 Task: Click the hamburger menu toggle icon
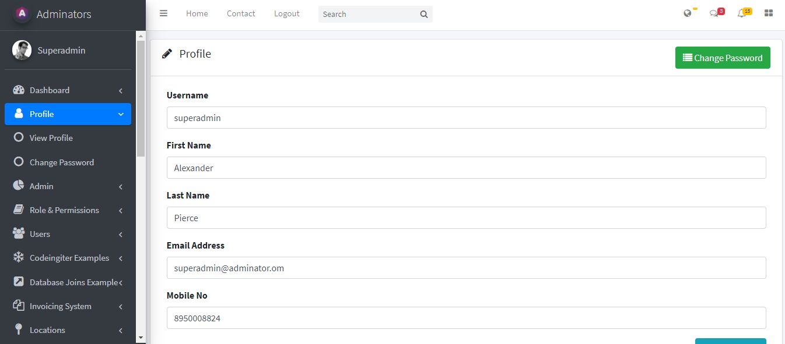coord(163,13)
